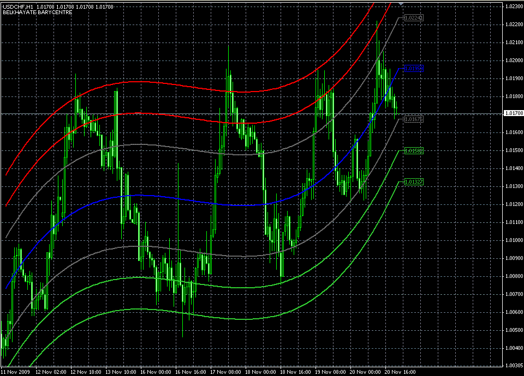Click the 1.01800 price scale label

514,96
